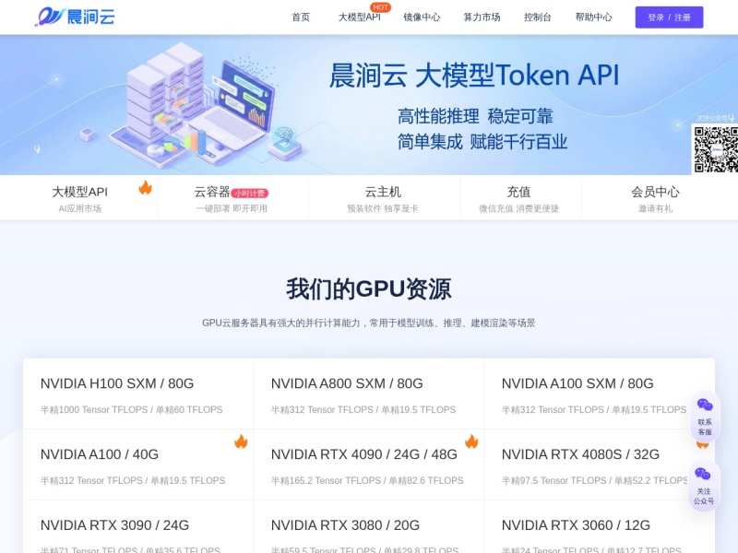Viewport: 738px width, 553px height.
Task: Click the 高性能推理 稳定可靠 banner text
Action: (x=475, y=116)
